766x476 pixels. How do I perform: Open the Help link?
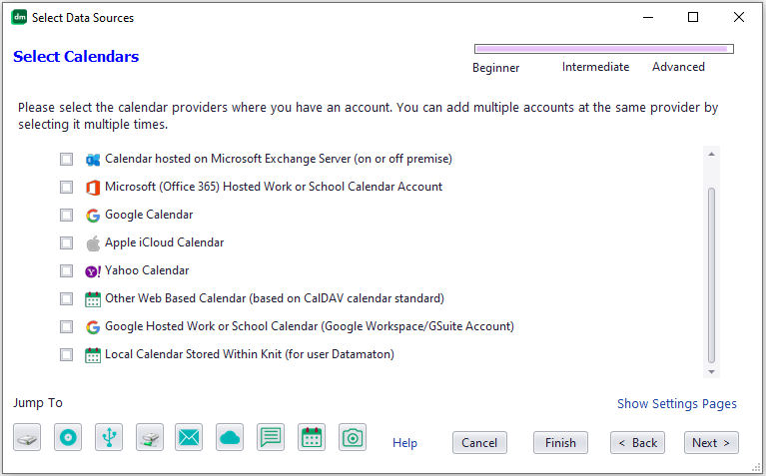pyautogui.click(x=405, y=443)
